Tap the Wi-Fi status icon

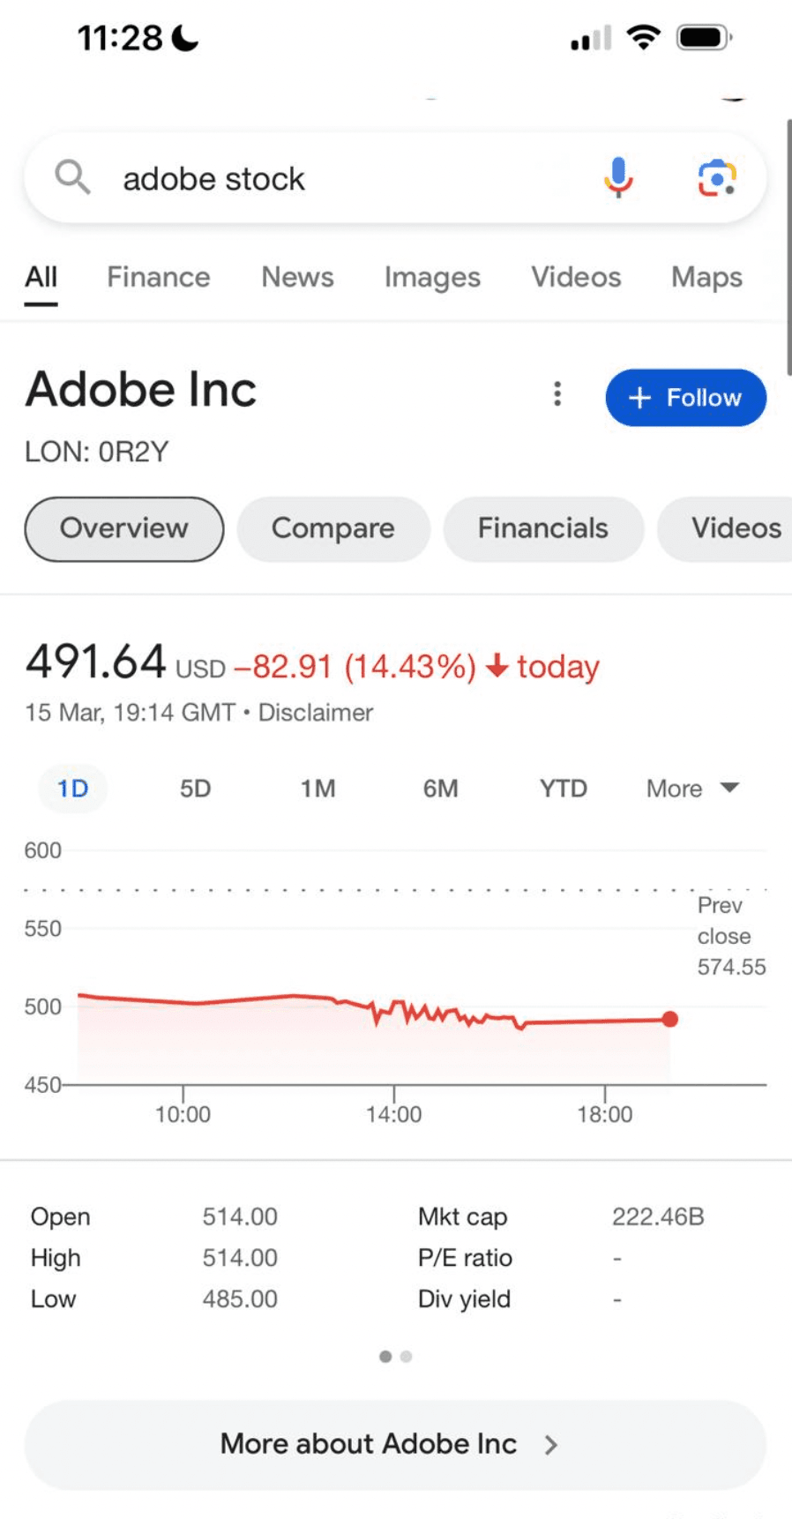[x=644, y=38]
